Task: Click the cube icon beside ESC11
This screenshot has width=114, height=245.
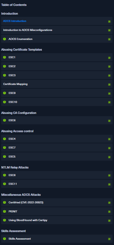Action: point(5,184)
